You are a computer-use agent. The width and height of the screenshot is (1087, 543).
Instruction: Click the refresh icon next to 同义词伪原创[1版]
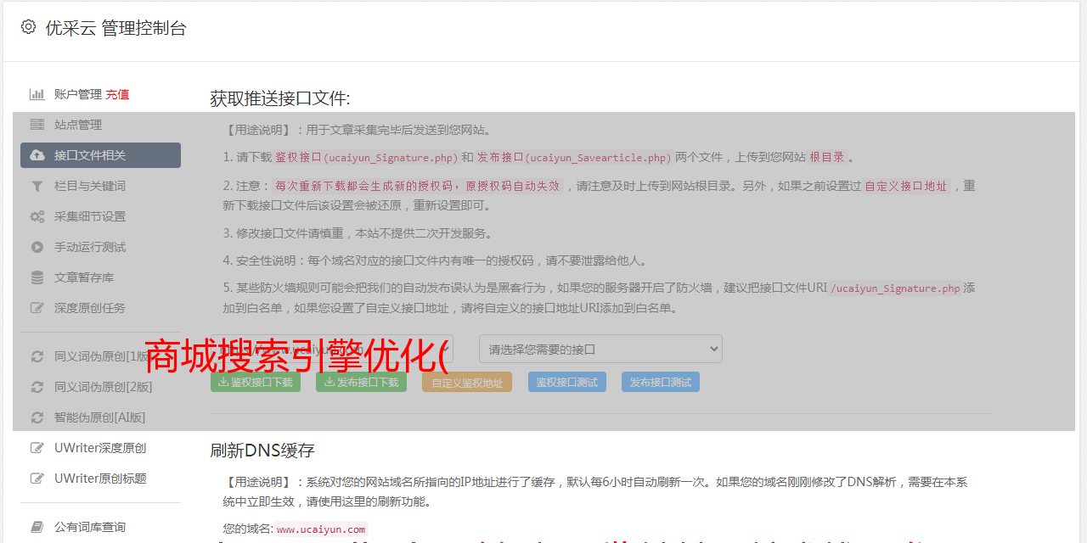(37, 356)
